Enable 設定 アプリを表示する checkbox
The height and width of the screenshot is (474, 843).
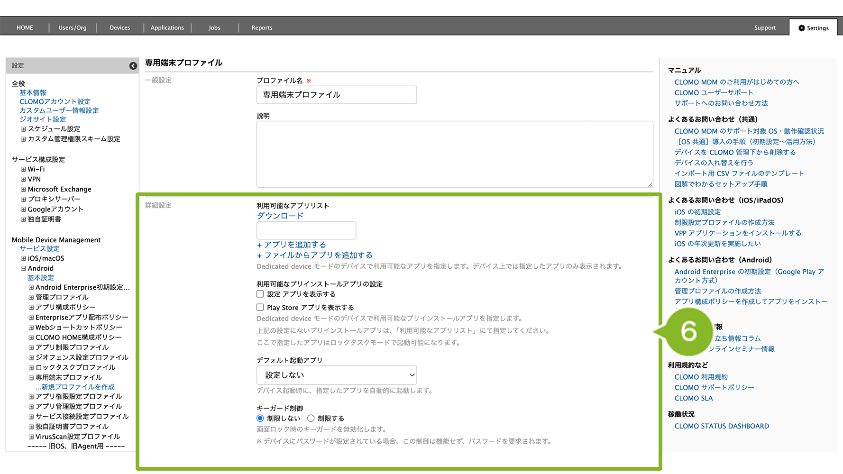tap(260, 294)
